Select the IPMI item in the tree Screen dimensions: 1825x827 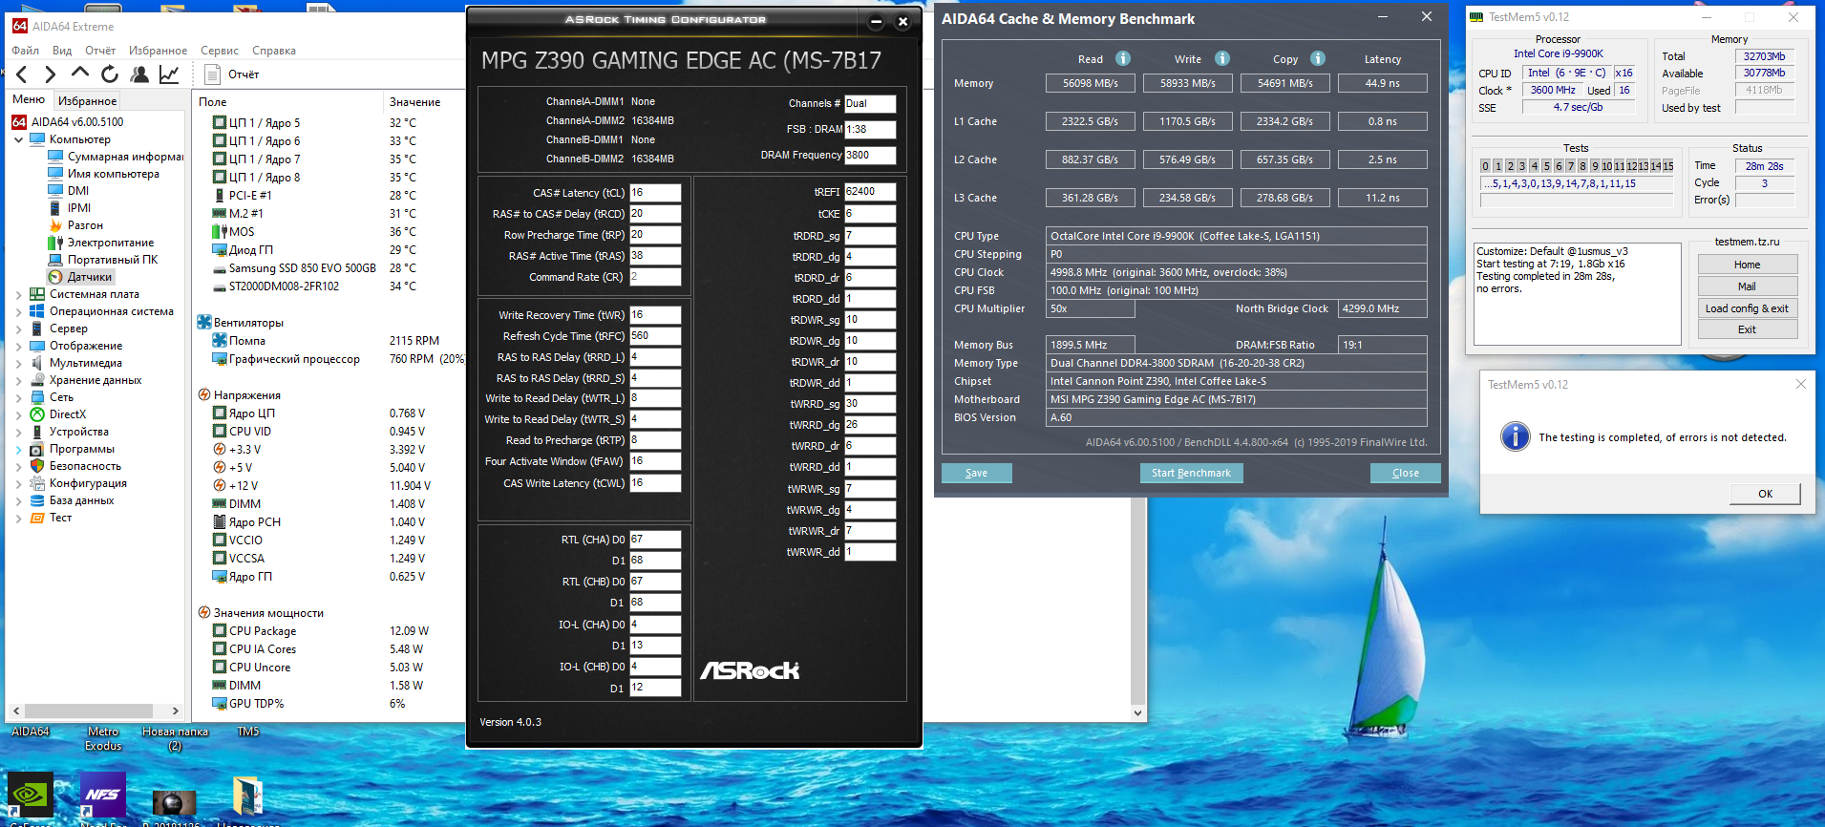[x=79, y=208]
